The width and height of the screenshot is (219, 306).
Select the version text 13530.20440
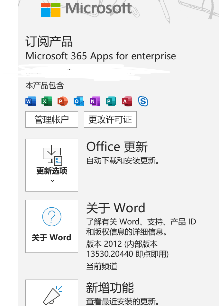110,254
